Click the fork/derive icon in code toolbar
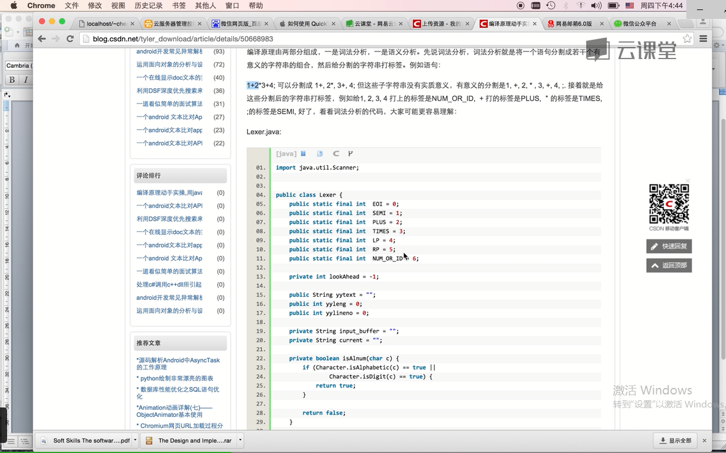This screenshot has width=726, height=453. pyautogui.click(x=350, y=154)
